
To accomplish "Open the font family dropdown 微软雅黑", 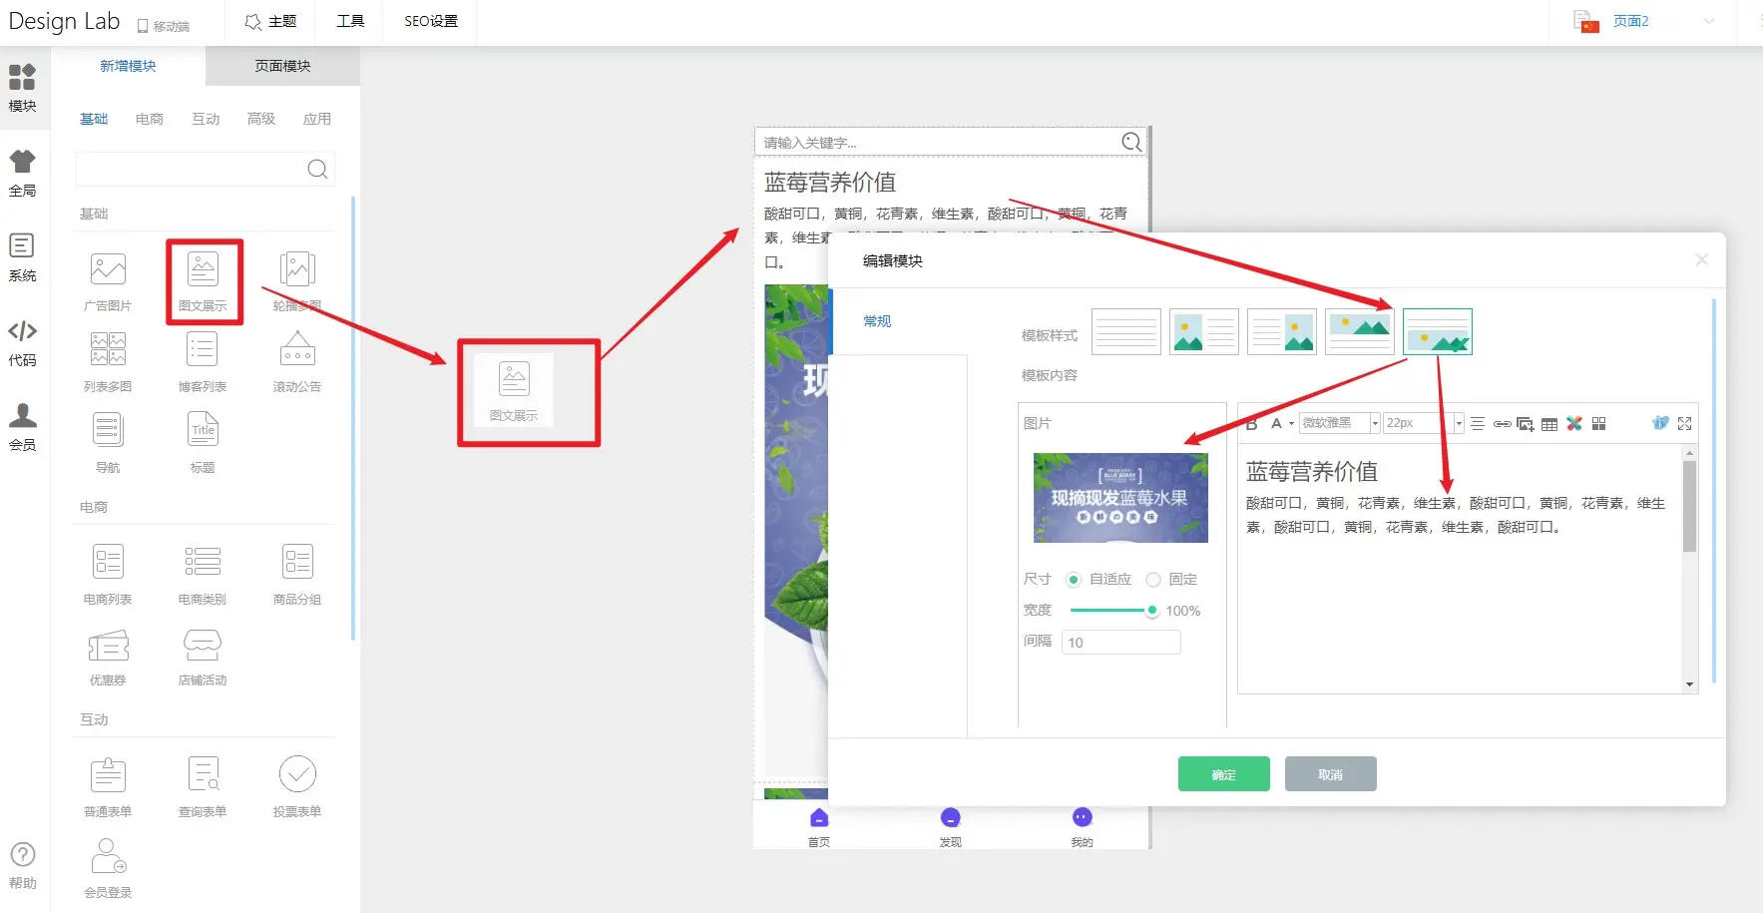I will tap(1340, 423).
